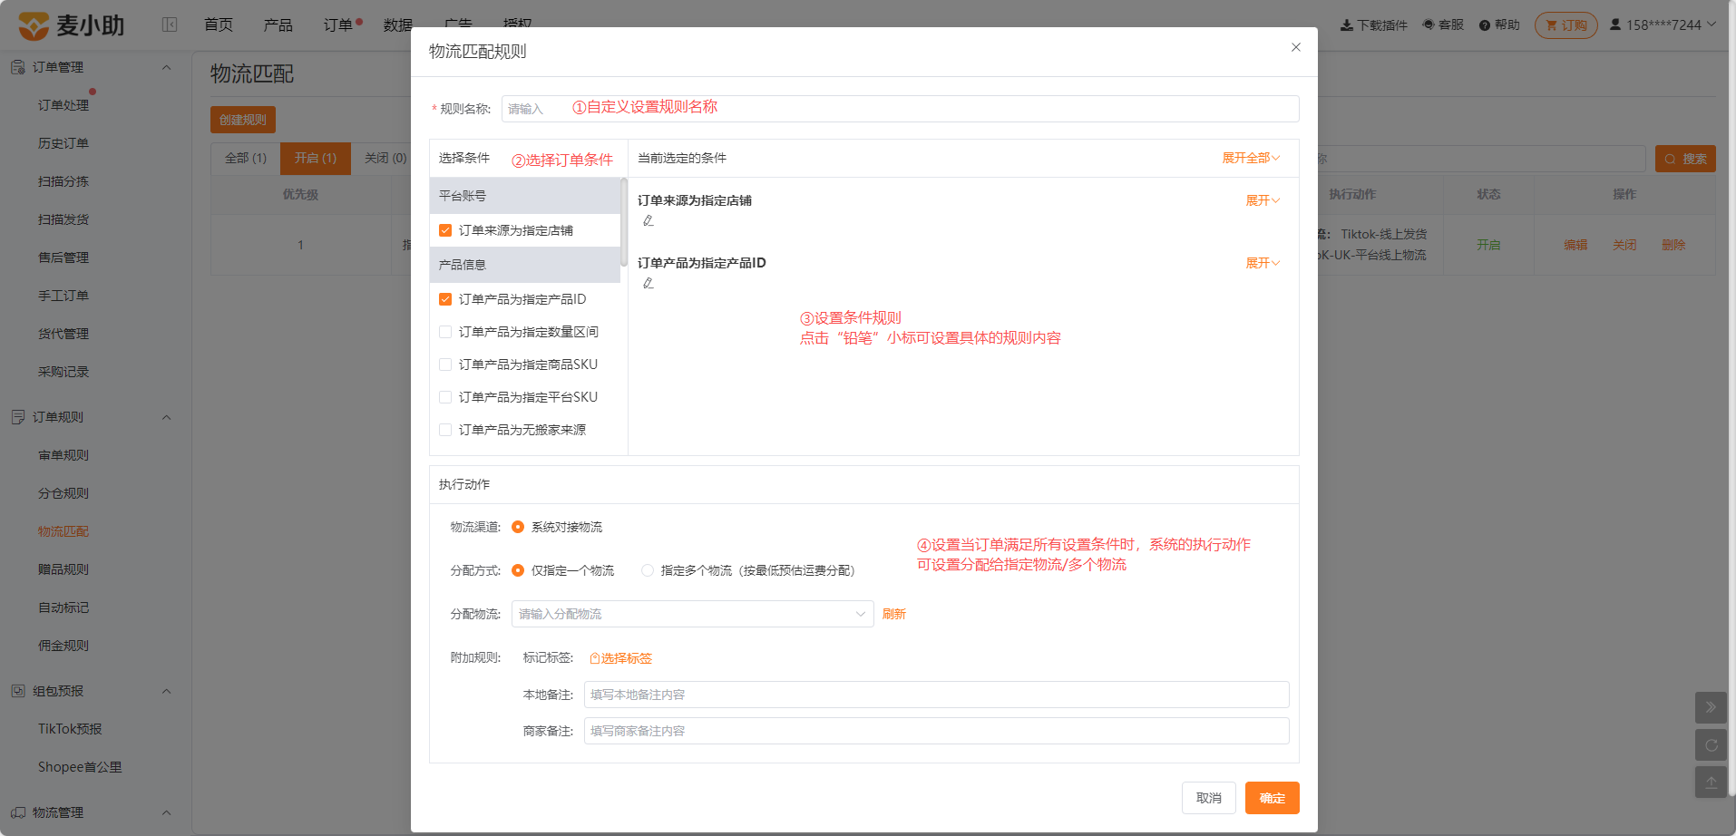The width and height of the screenshot is (1736, 836).
Task: Click the 订单管理 sidebar icon
Action: tap(18, 67)
